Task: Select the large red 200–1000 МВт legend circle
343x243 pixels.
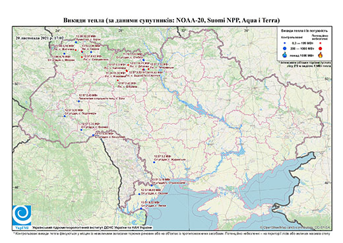Action: [x=320, y=48]
